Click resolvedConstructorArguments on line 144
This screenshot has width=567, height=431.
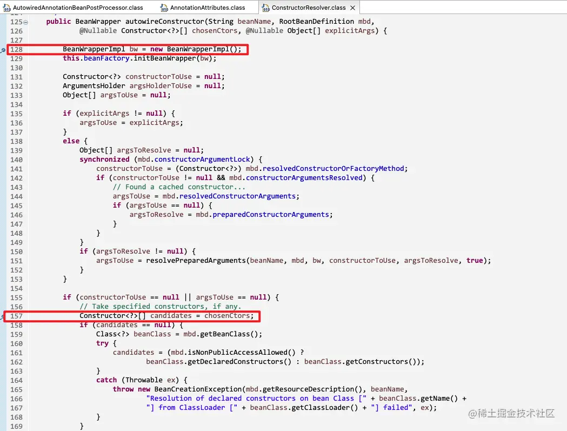click(x=238, y=196)
